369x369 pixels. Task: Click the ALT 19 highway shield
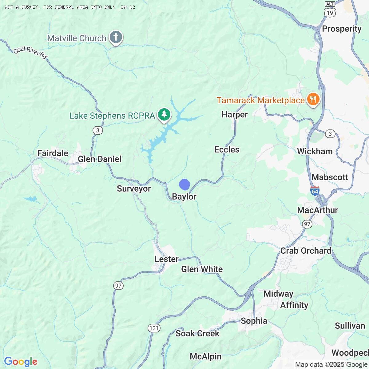[330, 9]
